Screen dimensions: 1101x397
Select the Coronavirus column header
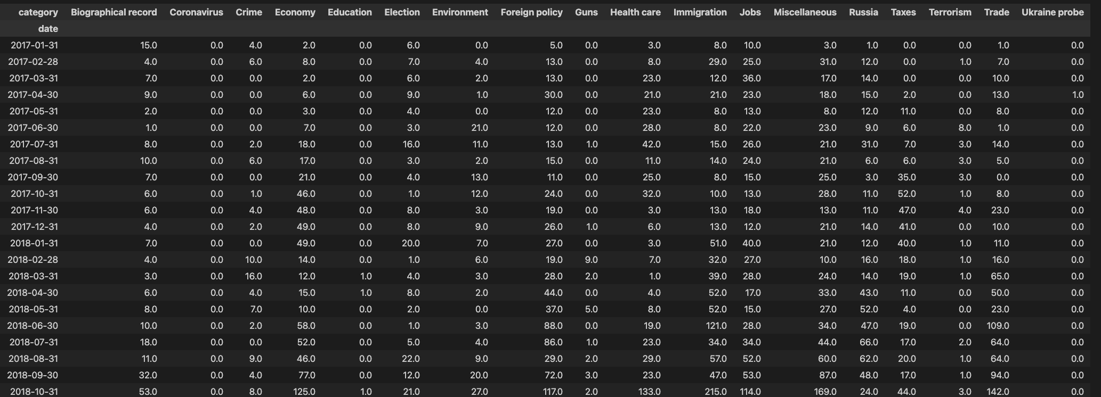pyautogui.click(x=196, y=12)
